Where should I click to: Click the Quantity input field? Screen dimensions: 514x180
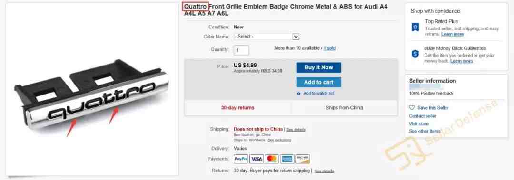coord(241,50)
